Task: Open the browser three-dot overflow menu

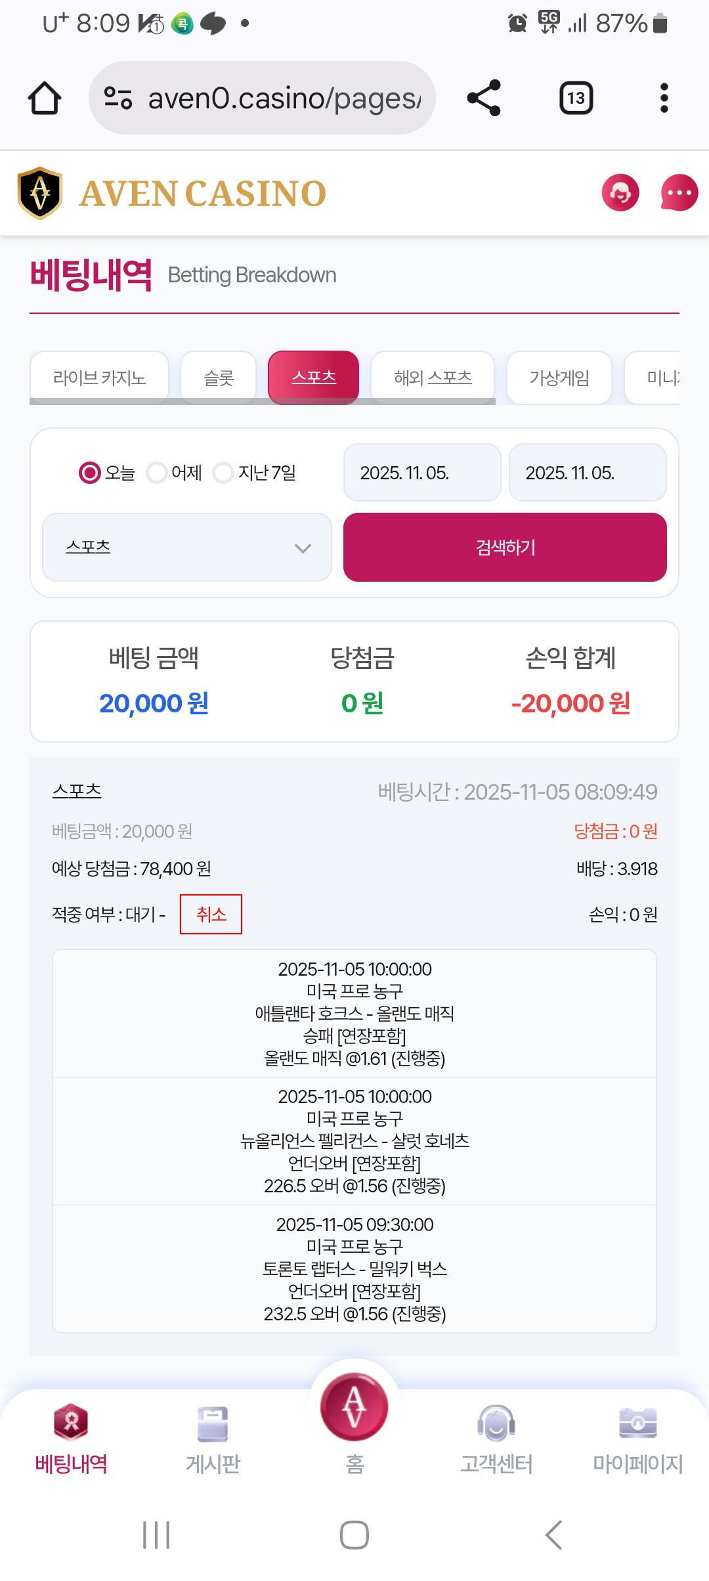Action: click(x=664, y=98)
